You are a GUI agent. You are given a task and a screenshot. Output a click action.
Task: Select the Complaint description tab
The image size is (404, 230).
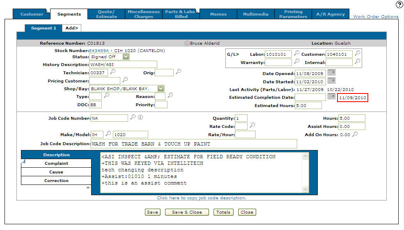click(x=56, y=163)
